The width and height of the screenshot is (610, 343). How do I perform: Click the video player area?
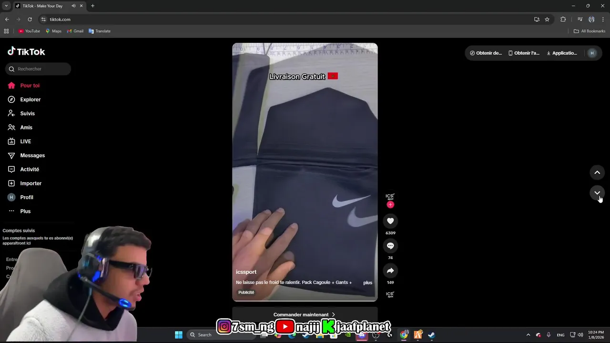click(x=305, y=172)
